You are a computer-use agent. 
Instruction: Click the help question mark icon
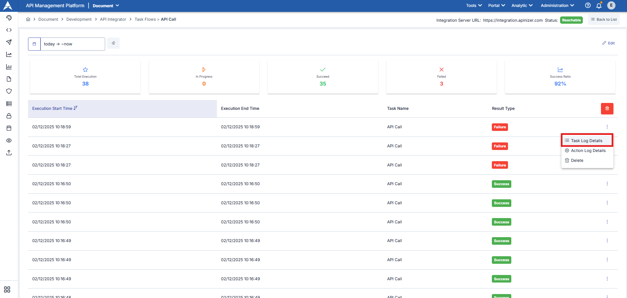point(588,6)
